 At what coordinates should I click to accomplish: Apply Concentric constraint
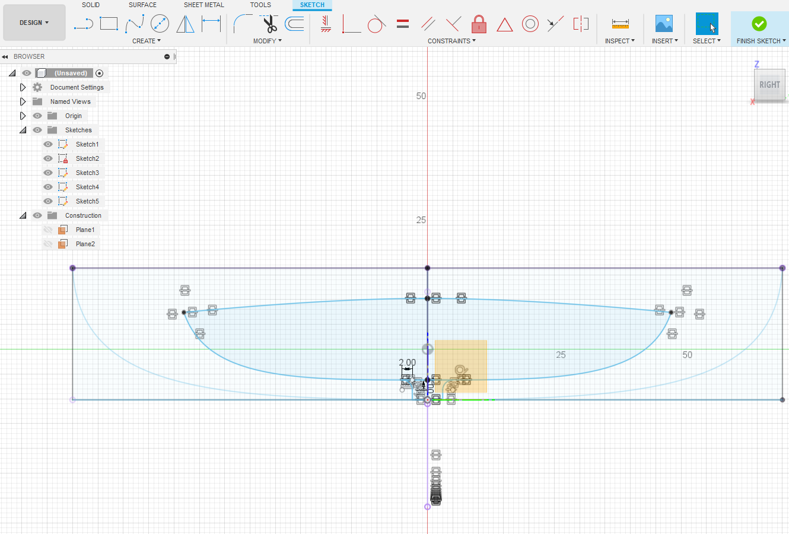[x=530, y=24]
